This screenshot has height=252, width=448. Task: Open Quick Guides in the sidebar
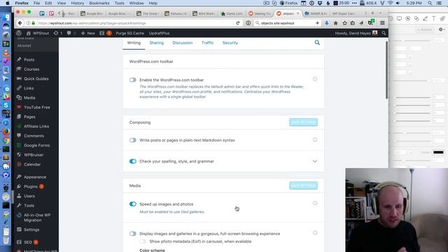36,78
